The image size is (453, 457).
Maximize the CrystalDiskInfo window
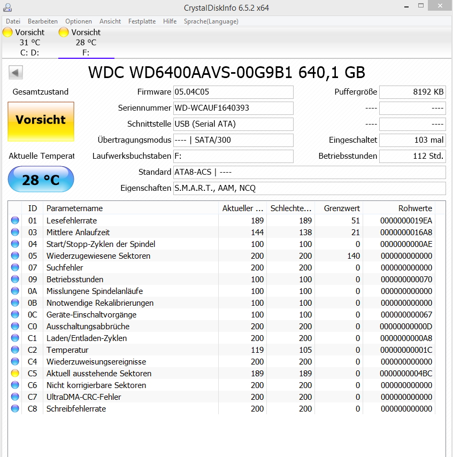420,6
